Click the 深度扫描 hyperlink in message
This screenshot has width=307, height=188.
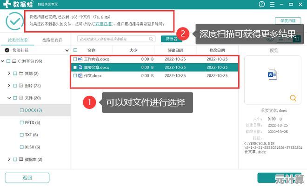click(x=104, y=24)
